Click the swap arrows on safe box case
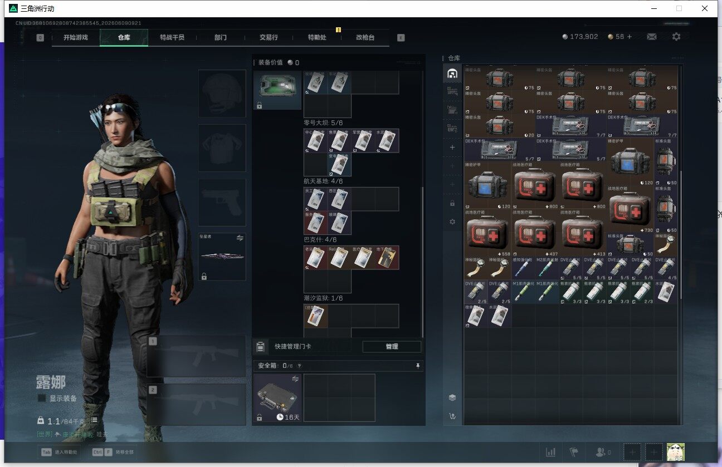Screen dimensions: 722x467 pyautogui.click(x=295, y=378)
